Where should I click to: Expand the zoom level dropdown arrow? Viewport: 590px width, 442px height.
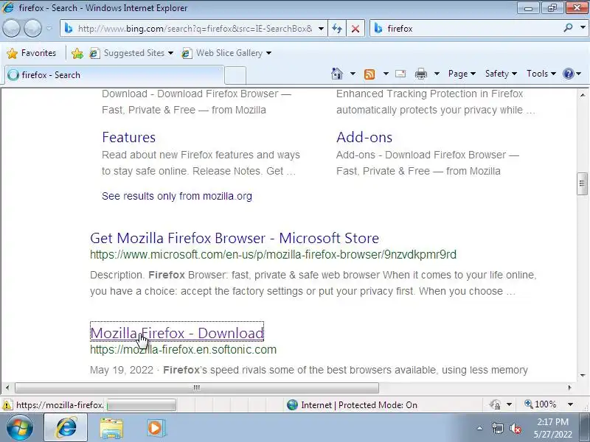pyautogui.click(x=570, y=404)
